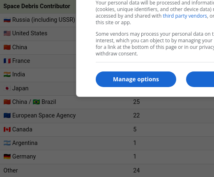
Task: Click the Germany row text
Action: [24, 156]
